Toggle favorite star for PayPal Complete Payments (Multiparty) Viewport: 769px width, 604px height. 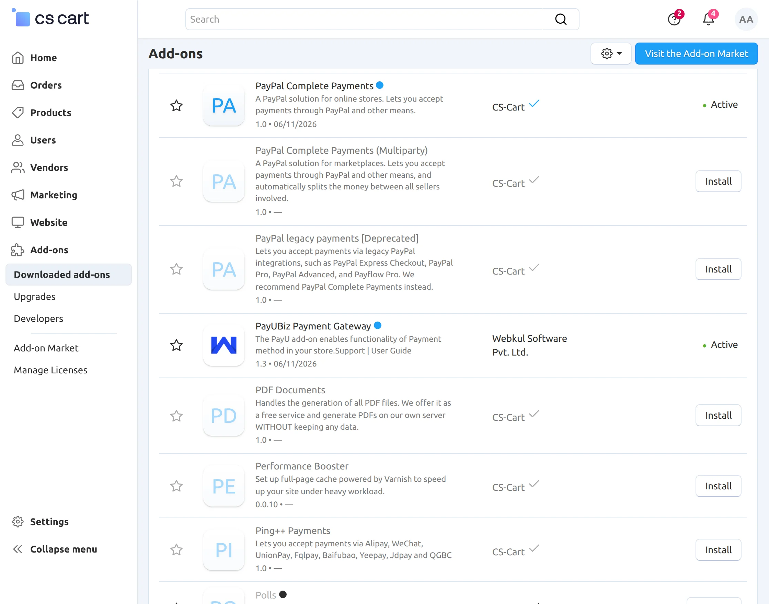pos(176,182)
